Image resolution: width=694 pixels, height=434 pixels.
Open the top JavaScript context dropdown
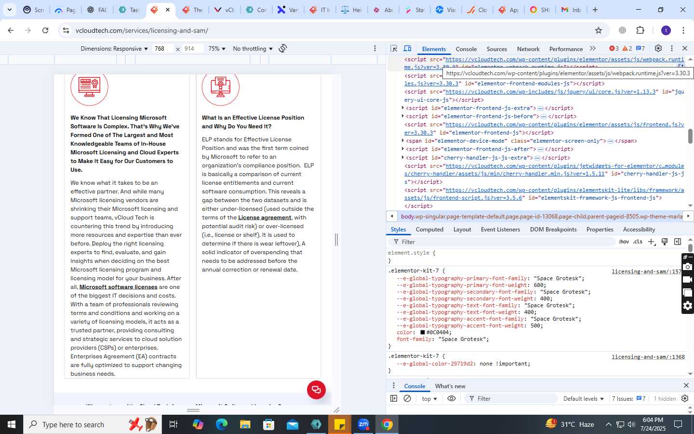429,399
